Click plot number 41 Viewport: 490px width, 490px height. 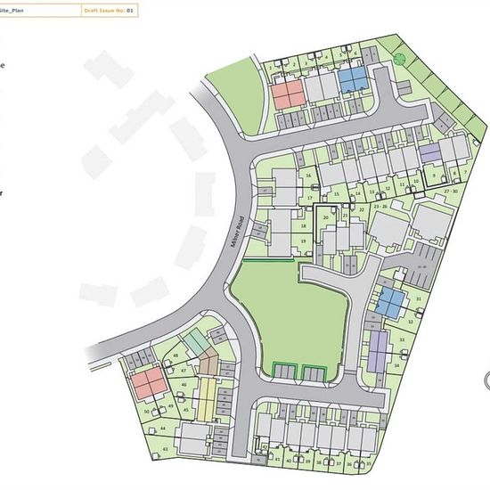click(x=277, y=459)
